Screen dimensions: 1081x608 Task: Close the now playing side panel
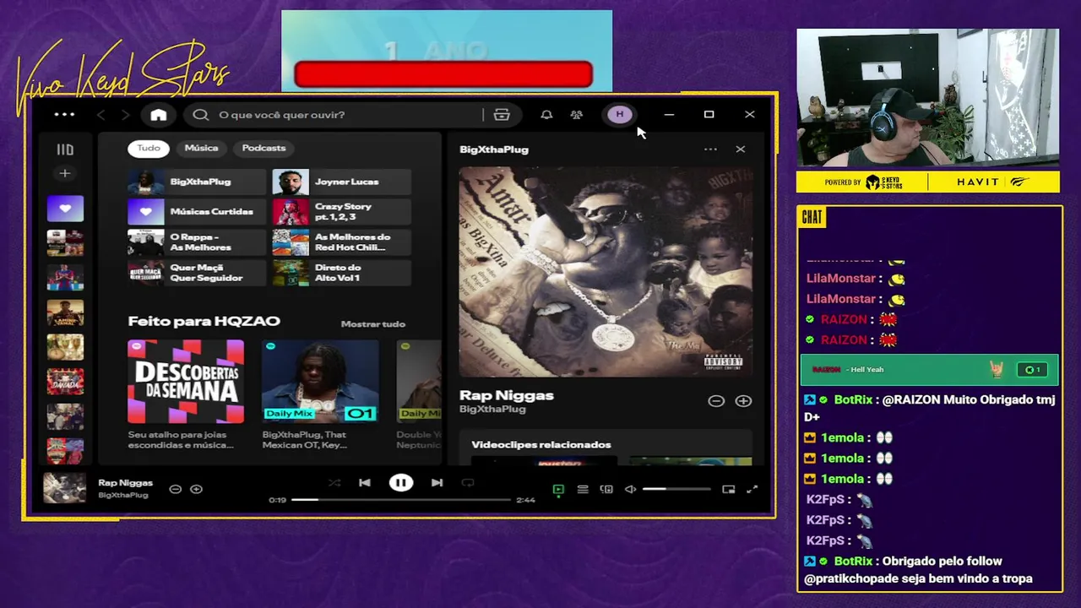[x=741, y=149]
